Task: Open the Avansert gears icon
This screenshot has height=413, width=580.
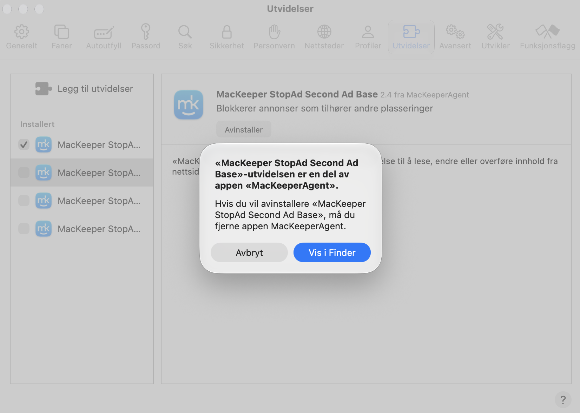Action: click(x=455, y=32)
